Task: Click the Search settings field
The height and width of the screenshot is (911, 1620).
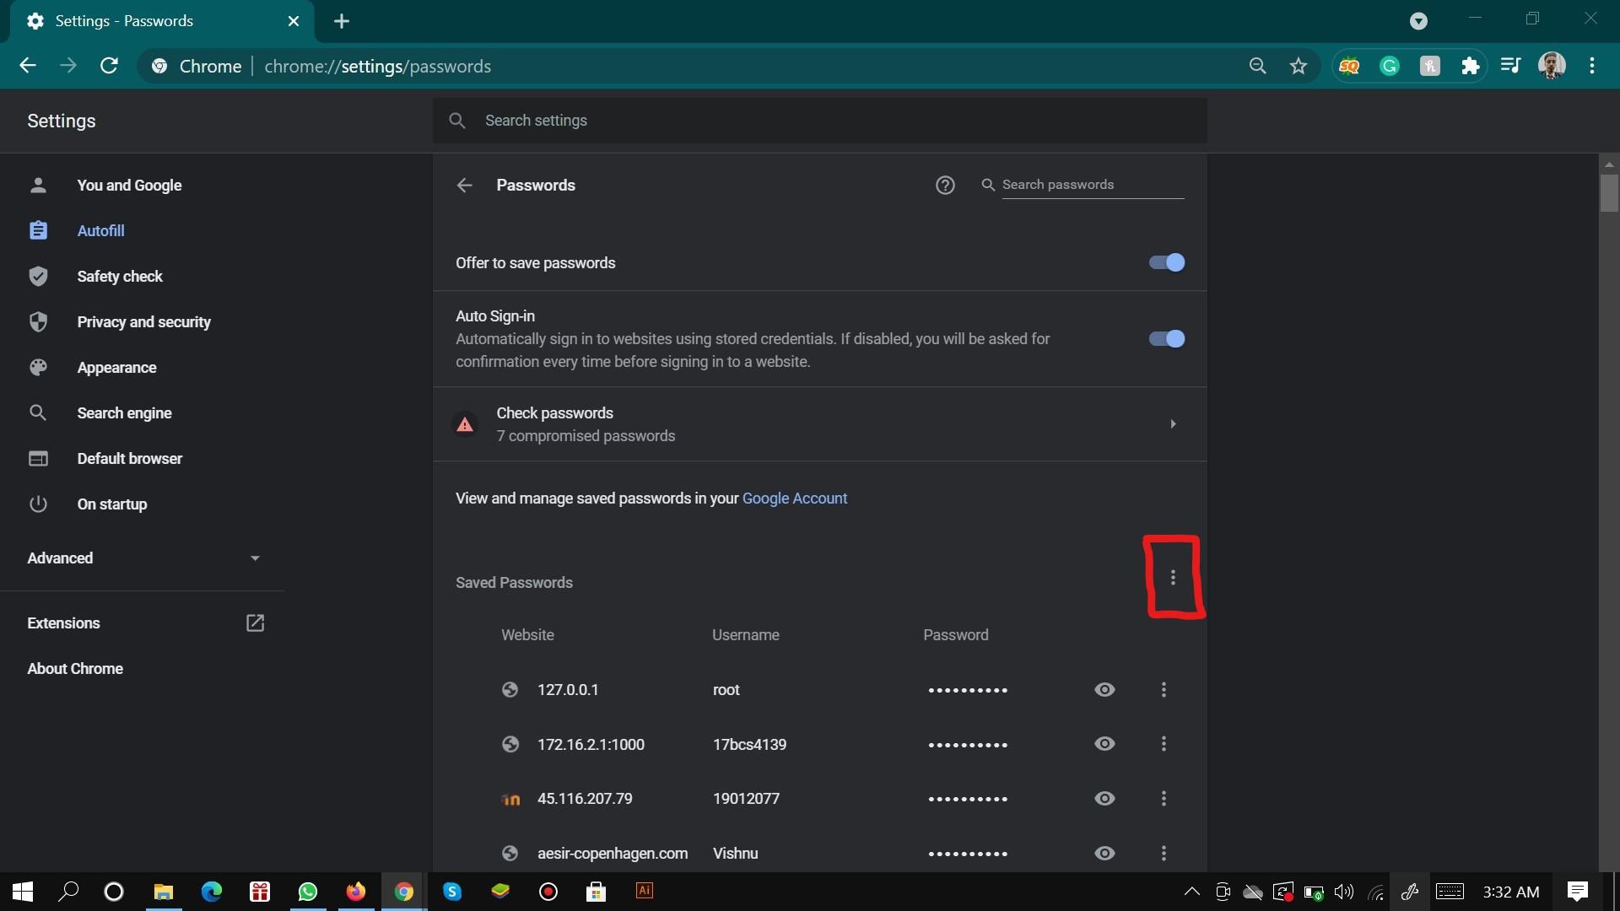Action: pyautogui.click(x=819, y=120)
